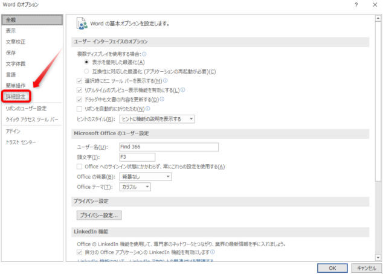Toggle ドラッグ中も文書の内容を更新する checkbox
This screenshot has width=383, height=274.
click(x=79, y=100)
